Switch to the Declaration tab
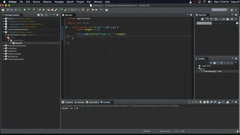The width and height of the screenshot is (240, 135). (x=93, y=102)
